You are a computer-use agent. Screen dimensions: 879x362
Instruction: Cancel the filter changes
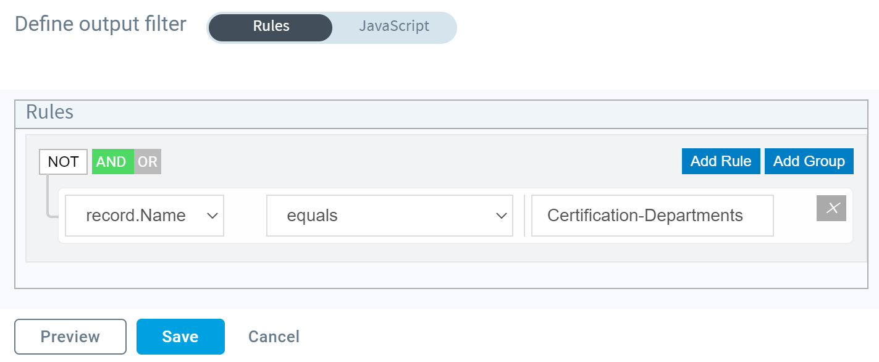pos(274,337)
